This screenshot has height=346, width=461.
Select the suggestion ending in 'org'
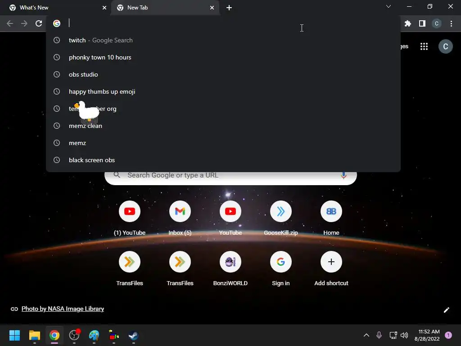coord(223,109)
